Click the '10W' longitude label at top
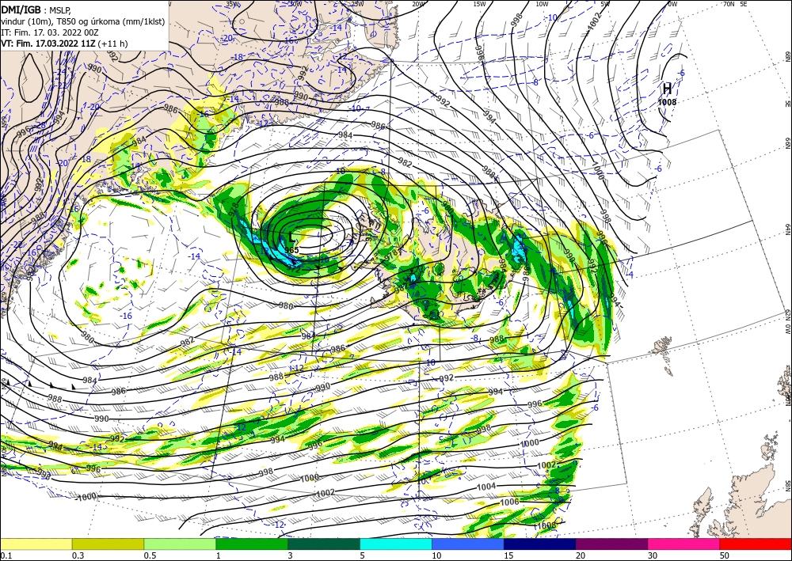792x561 pixels. (542, 4)
